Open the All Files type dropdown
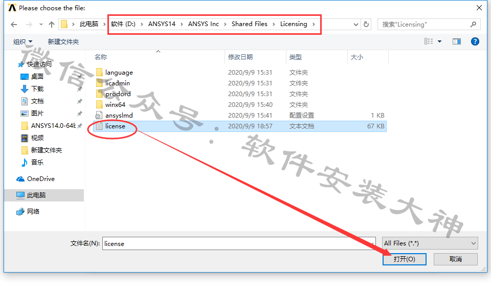Image resolution: width=491 pixels, height=292 pixels. pos(430,243)
